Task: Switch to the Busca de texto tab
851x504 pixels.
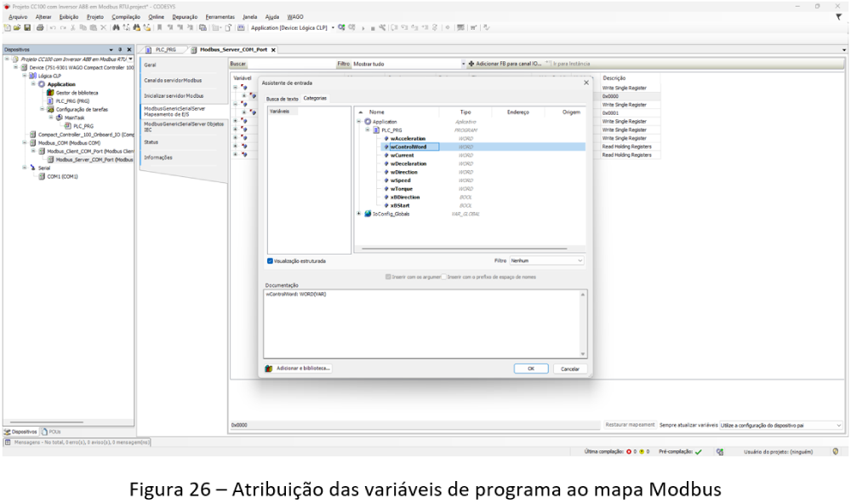Action: pyautogui.click(x=282, y=98)
